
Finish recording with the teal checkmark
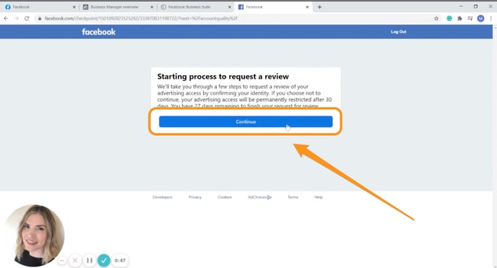pyautogui.click(x=103, y=260)
